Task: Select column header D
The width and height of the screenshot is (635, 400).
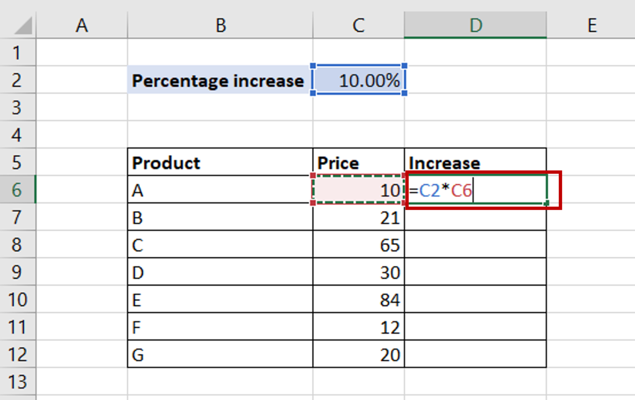Action: 475,26
